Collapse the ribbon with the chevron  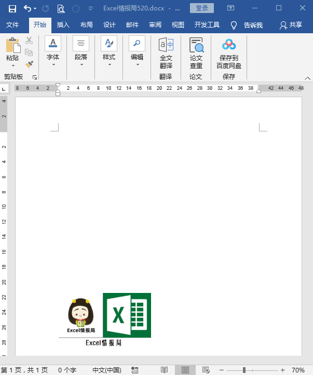[307, 78]
